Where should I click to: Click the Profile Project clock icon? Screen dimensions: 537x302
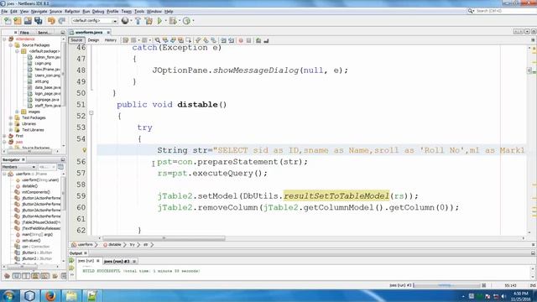pos(186,21)
